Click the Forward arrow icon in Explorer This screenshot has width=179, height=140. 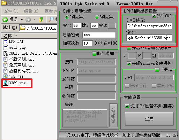click(28, 20)
